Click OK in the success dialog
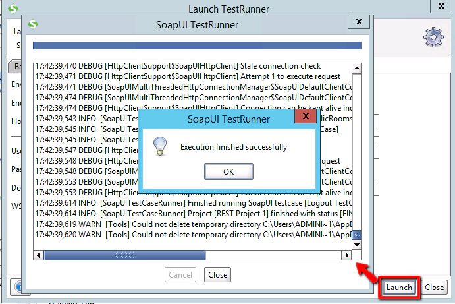This screenshot has height=304, width=455. pyautogui.click(x=228, y=171)
